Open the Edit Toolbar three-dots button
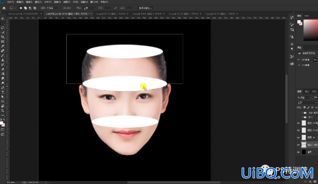 3,115
